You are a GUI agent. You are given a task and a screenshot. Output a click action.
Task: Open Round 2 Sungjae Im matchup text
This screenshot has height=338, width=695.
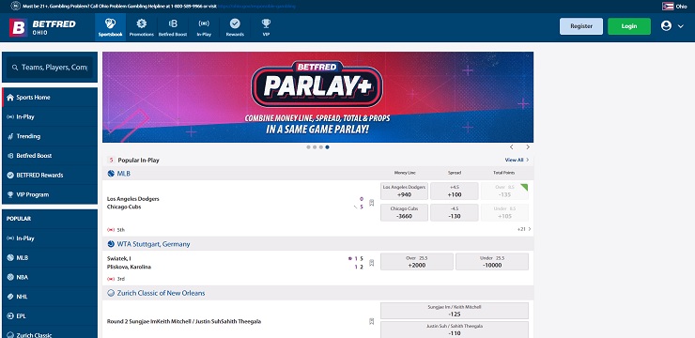pyautogui.click(x=184, y=322)
